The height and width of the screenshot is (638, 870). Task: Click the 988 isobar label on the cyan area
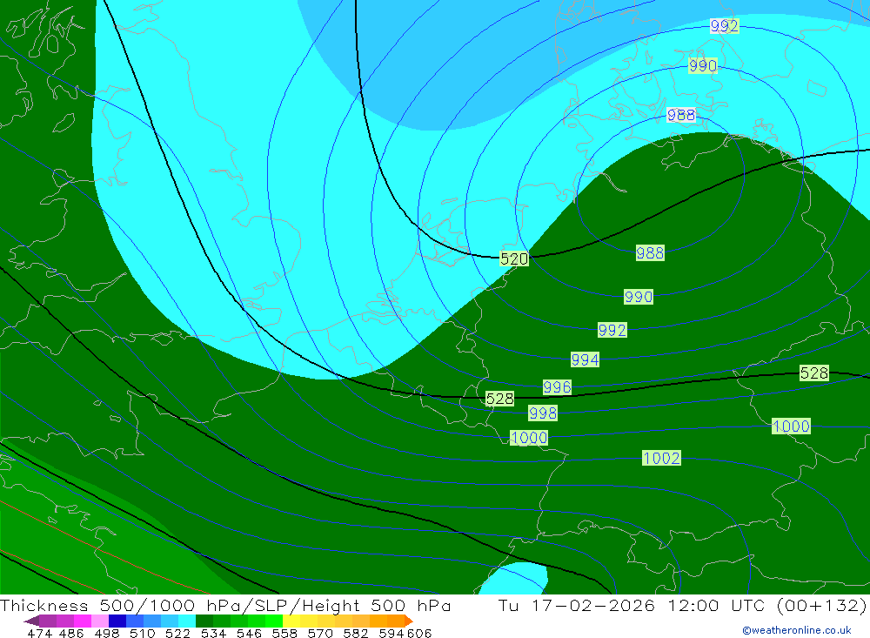coord(681,115)
